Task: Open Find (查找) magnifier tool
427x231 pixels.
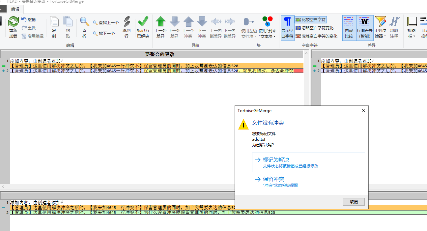Action: coord(84,22)
